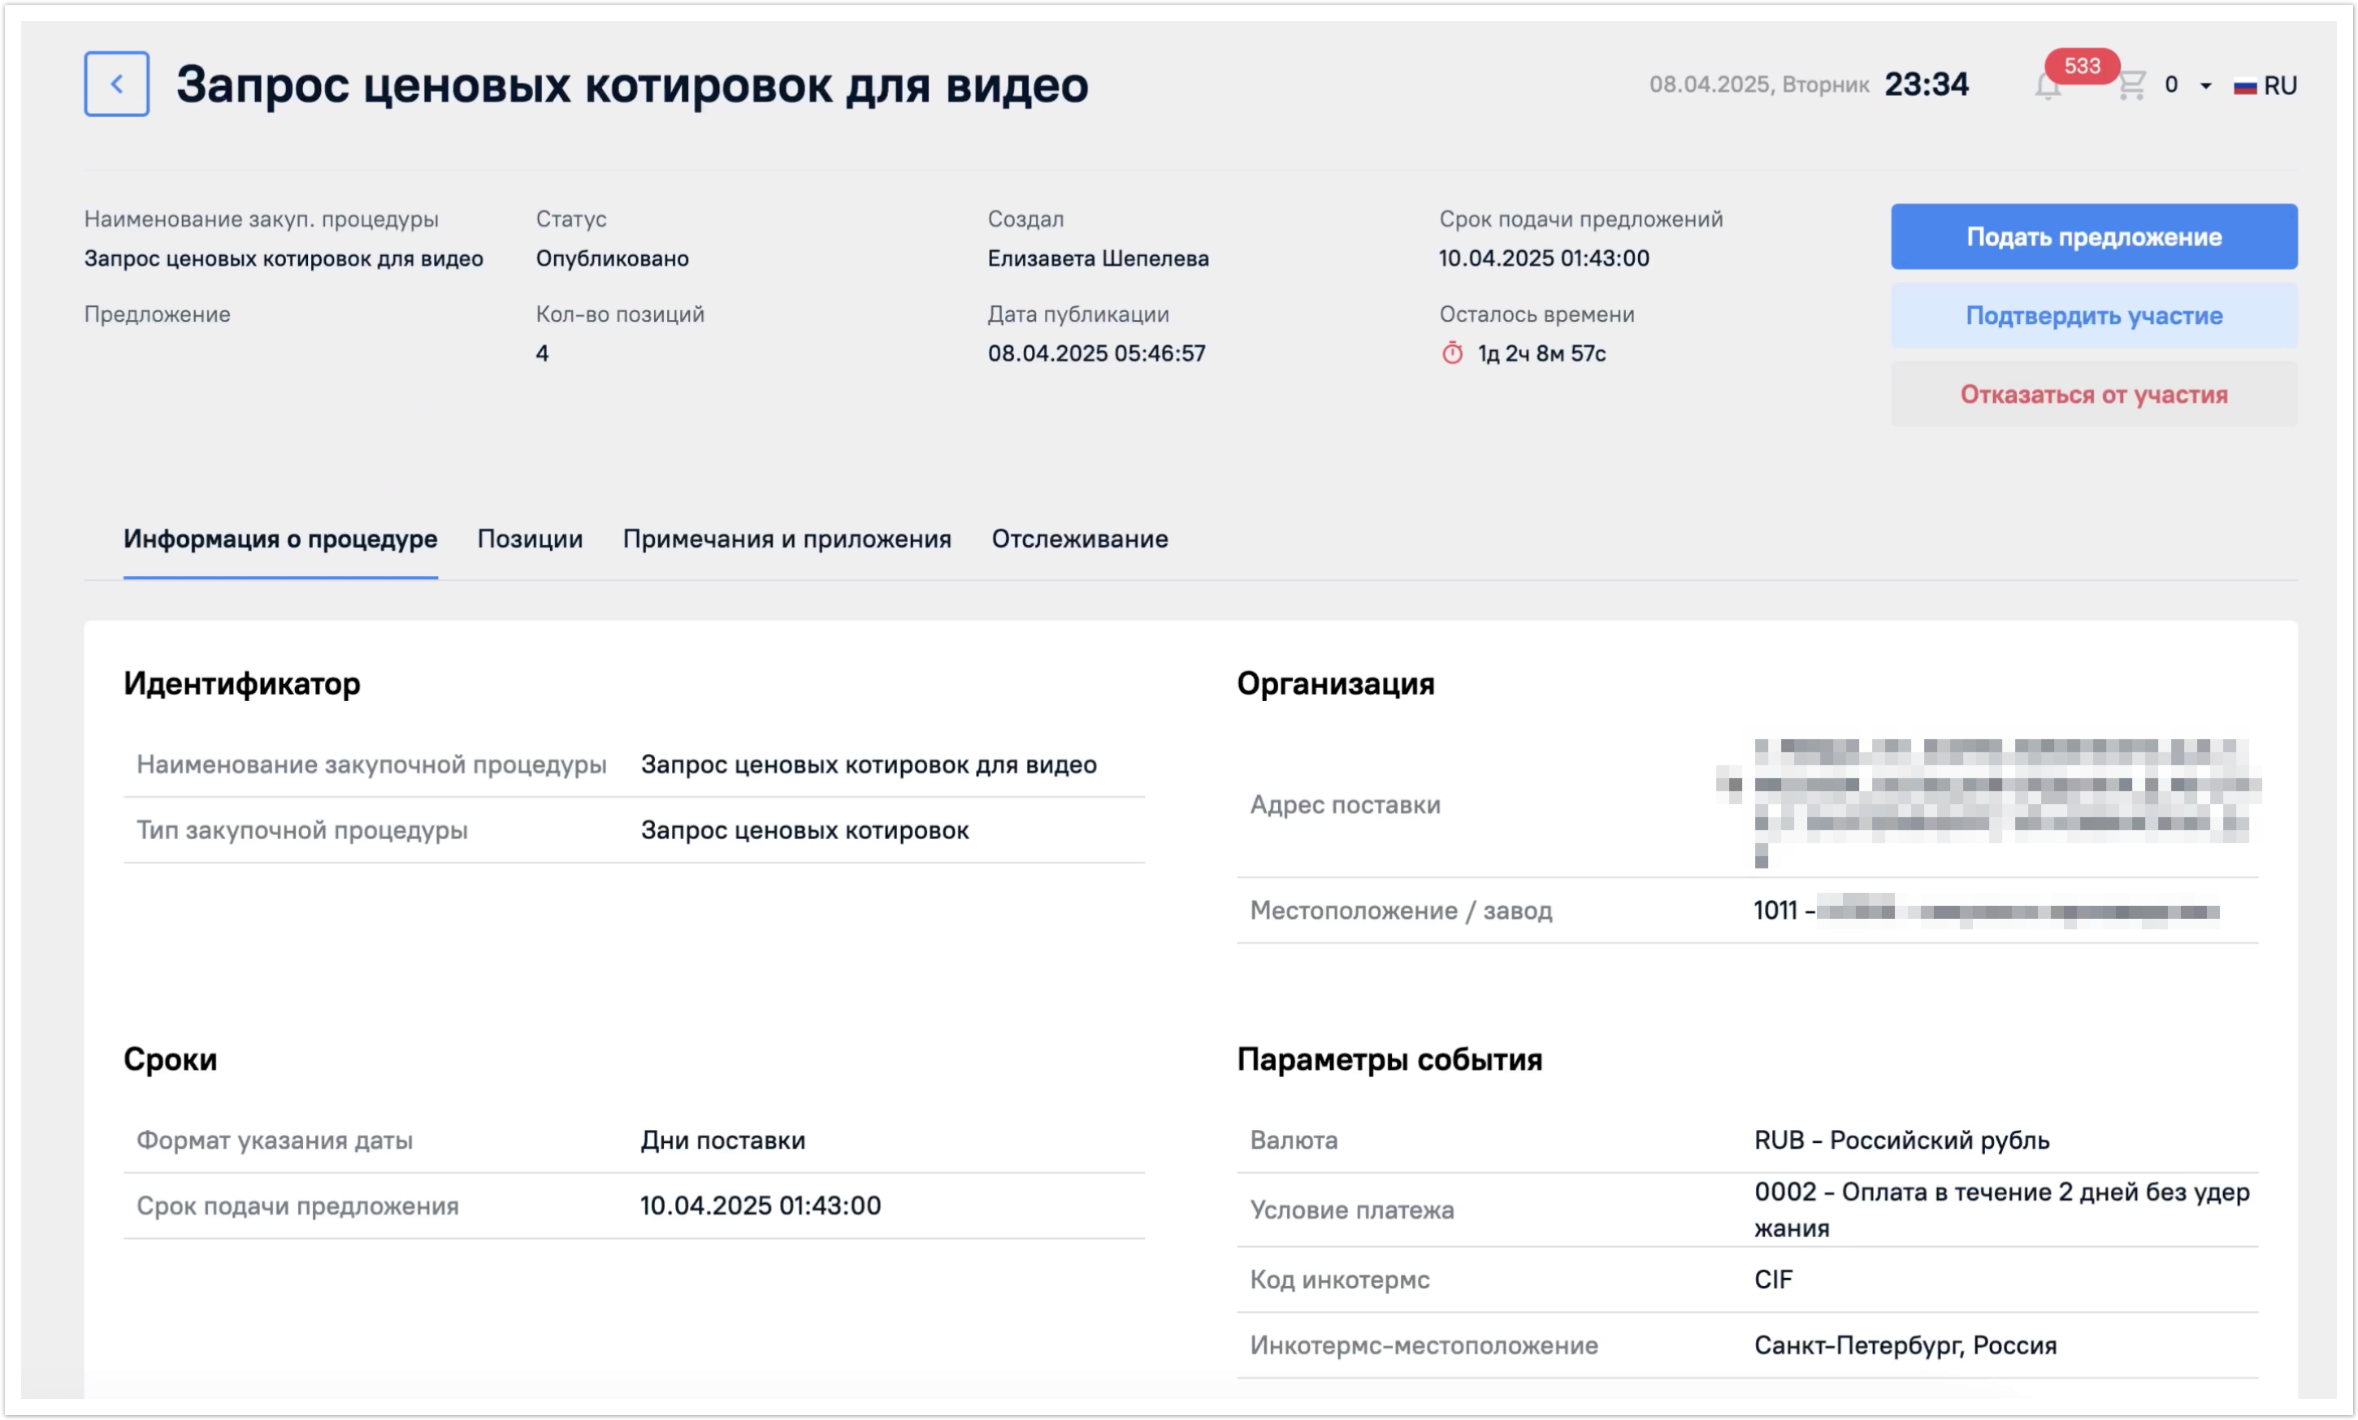Switch to the Позиции tab
Viewport: 2358px width, 1420px height.
(x=529, y=539)
